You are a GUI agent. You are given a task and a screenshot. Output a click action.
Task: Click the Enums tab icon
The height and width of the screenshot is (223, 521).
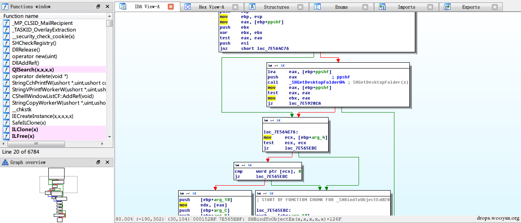(x=317, y=7)
